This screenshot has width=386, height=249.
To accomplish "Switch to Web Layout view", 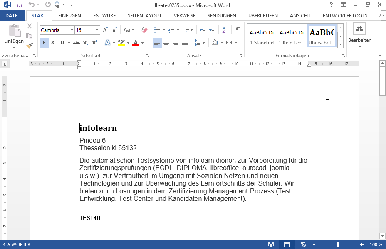I will tap(302, 244).
